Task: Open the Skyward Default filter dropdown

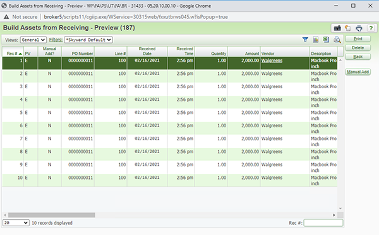Action: [88, 40]
